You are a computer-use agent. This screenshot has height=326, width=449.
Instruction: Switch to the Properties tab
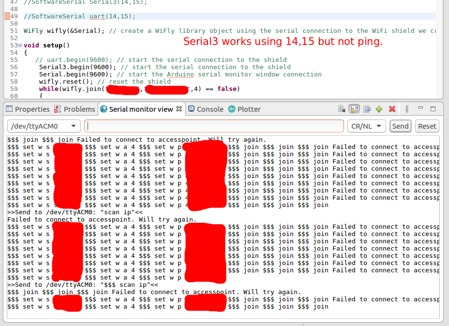point(28,109)
